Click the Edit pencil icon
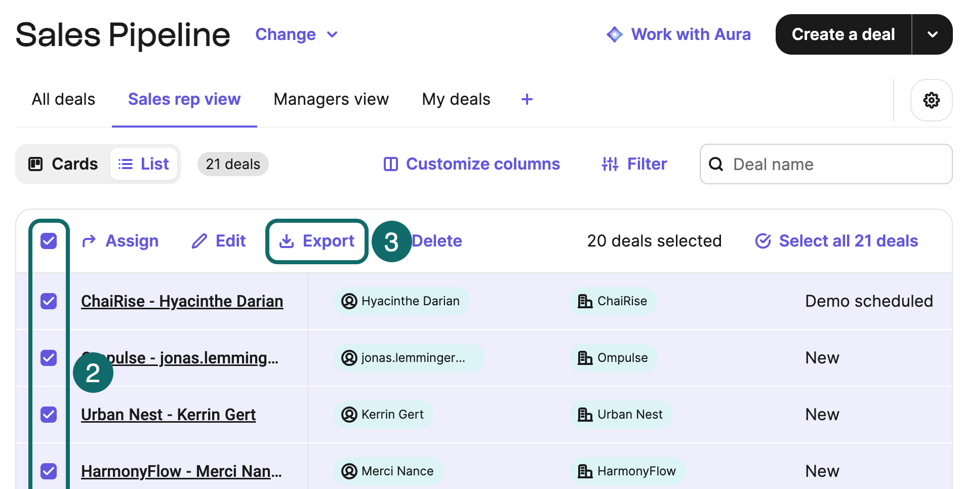 click(x=199, y=241)
